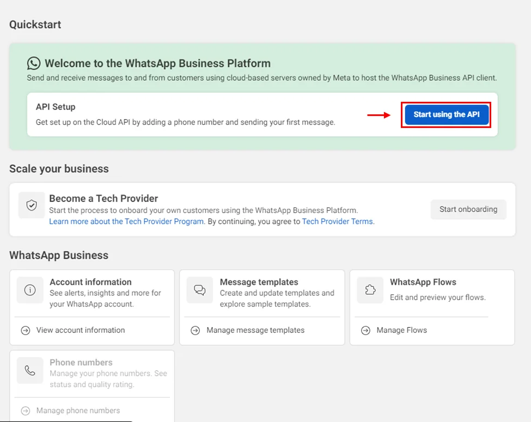
Task: Click 'Start the process to onboard' description text
Action: pyautogui.click(x=204, y=210)
